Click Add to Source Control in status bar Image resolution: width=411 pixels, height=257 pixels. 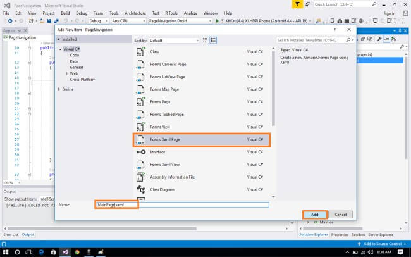[x=383, y=244]
